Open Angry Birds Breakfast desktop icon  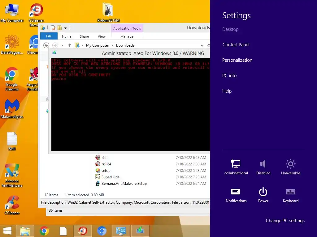(33, 79)
